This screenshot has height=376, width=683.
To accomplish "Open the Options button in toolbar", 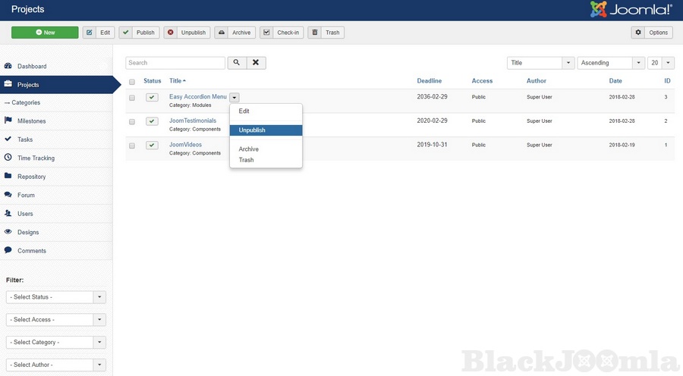I will click(x=652, y=33).
